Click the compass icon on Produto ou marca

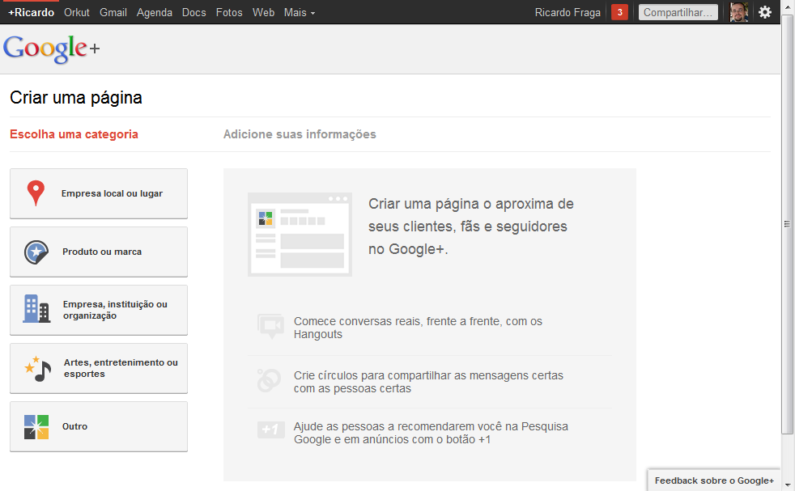[x=34, y=252]
